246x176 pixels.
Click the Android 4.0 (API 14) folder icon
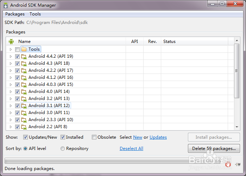(x=24, y=92)
